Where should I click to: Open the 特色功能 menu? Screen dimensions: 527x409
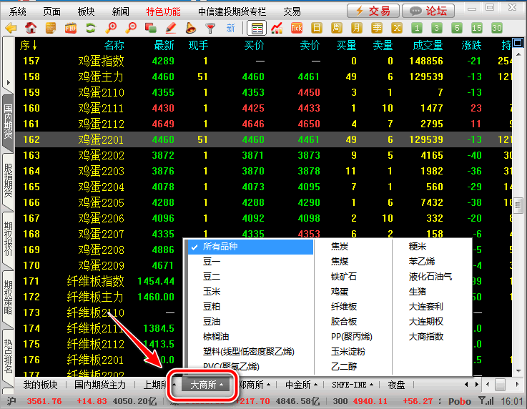(164, 11)
